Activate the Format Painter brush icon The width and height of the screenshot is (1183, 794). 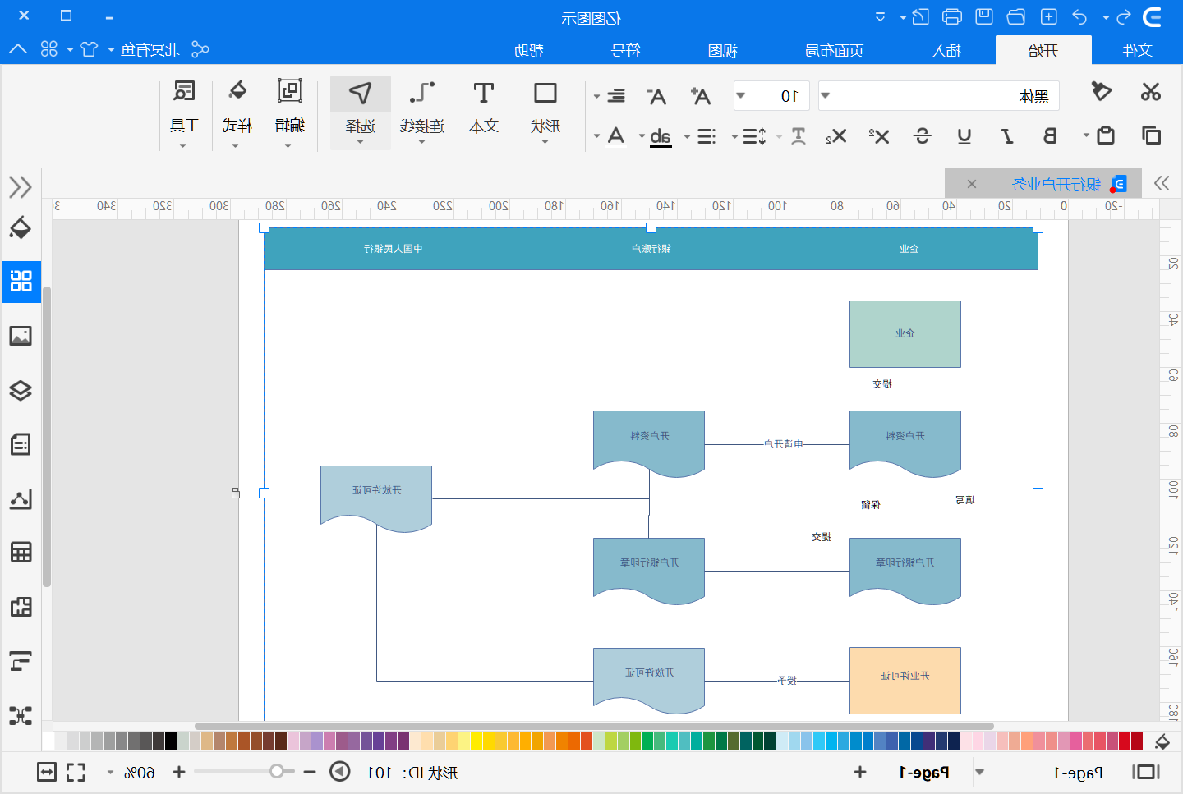1101,91
